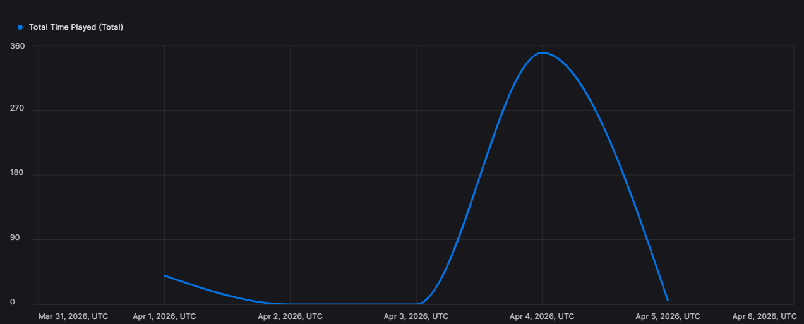
Task: Click the Apr 2, 2026, UTC axis label
Action: click(290, 316)
